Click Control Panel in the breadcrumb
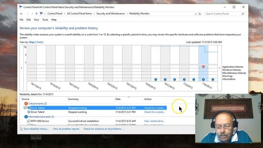This screenshot has height=148, width=263. pyautogui.click(x=55, y=14)
